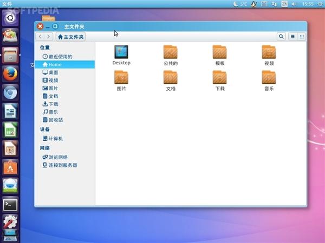The width and height of the screenshot is (325, 243).
Task: Open the 文件 menu in top bar
Action: (7, 4)
